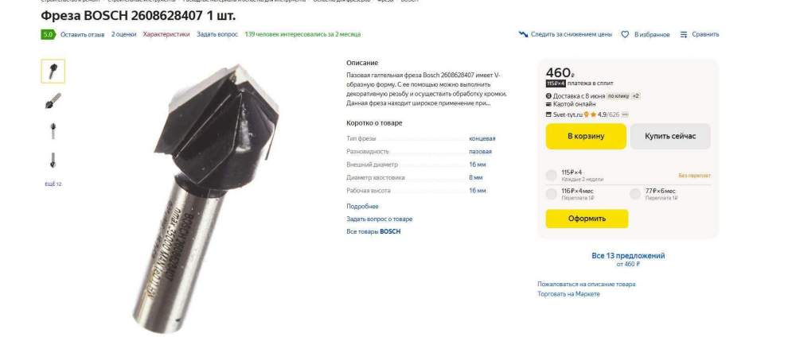Click the compare list icon
Image resolution: width=796 pixels, height=337 pixels.
pyautogui.click(x=683, y=34)
